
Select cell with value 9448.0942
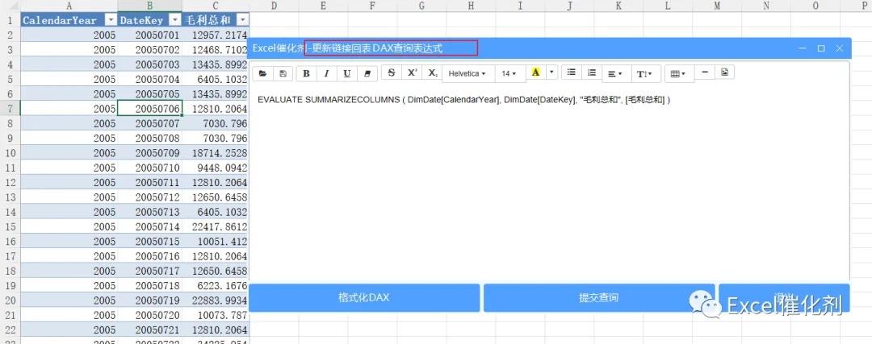point(216,167)
